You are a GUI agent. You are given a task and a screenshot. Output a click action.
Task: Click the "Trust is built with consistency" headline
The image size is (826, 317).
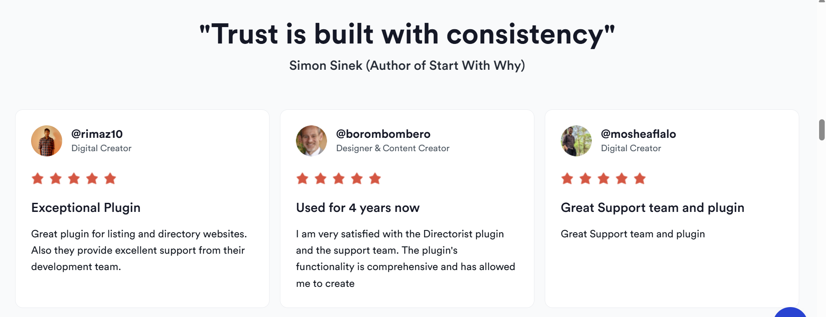pyautogui.click(x=407, y=34)
